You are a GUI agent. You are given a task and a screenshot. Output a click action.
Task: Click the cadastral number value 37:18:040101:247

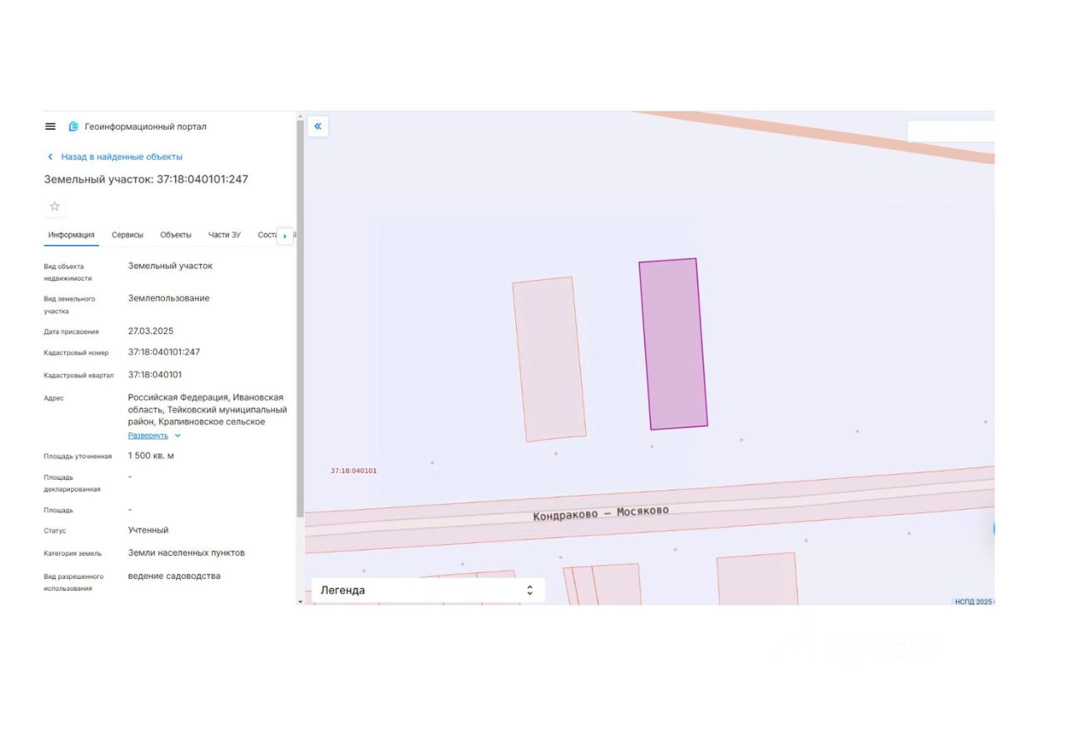[x=164, y=352]
